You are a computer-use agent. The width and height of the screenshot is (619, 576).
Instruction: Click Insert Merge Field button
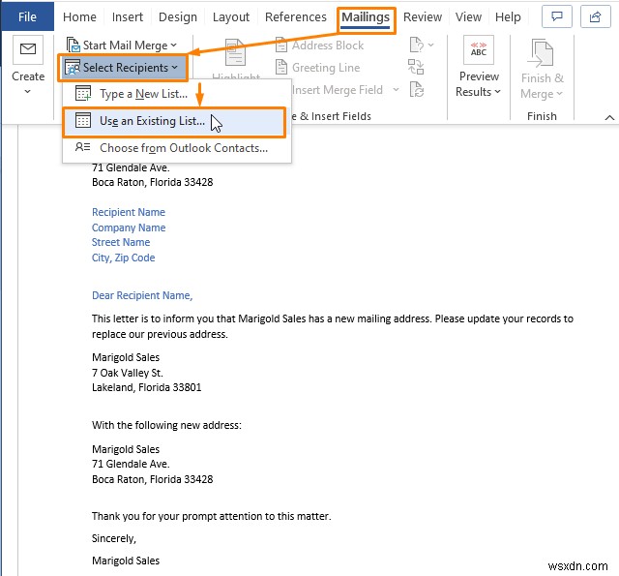[x=338, y=90]
